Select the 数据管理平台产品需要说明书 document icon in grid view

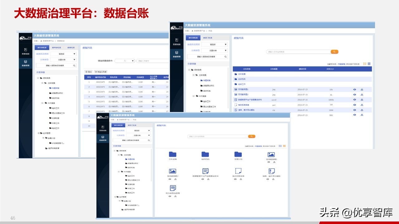(205, 171)
